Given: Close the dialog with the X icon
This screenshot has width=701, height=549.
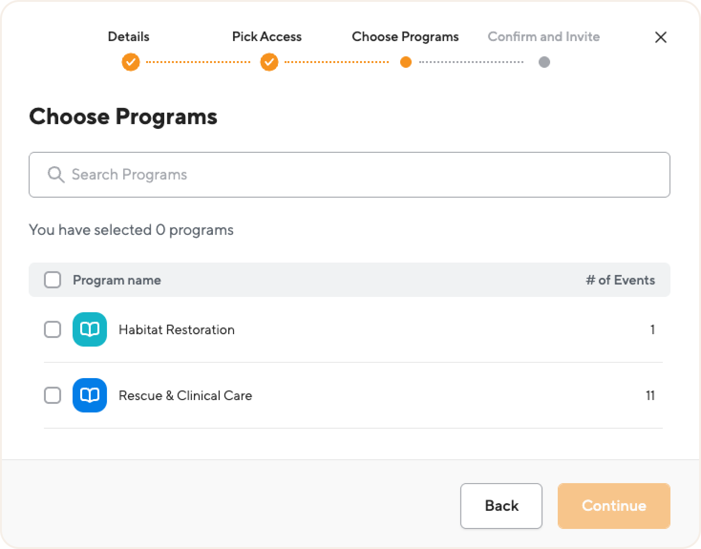Looking at the screenshot, I should pos(661,37).
